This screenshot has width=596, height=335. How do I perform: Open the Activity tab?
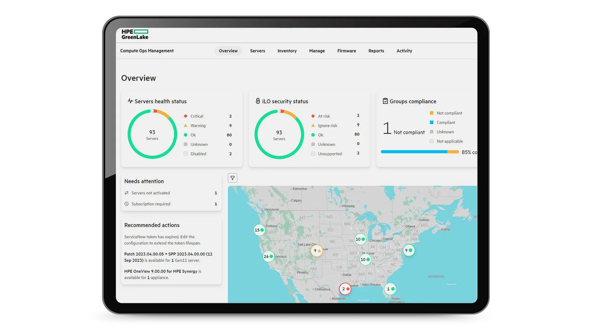point(404,51)
